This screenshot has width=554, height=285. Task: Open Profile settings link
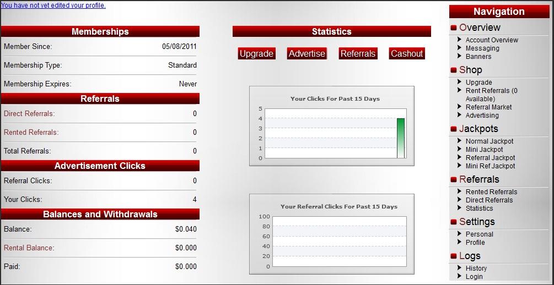pos(475,242)
